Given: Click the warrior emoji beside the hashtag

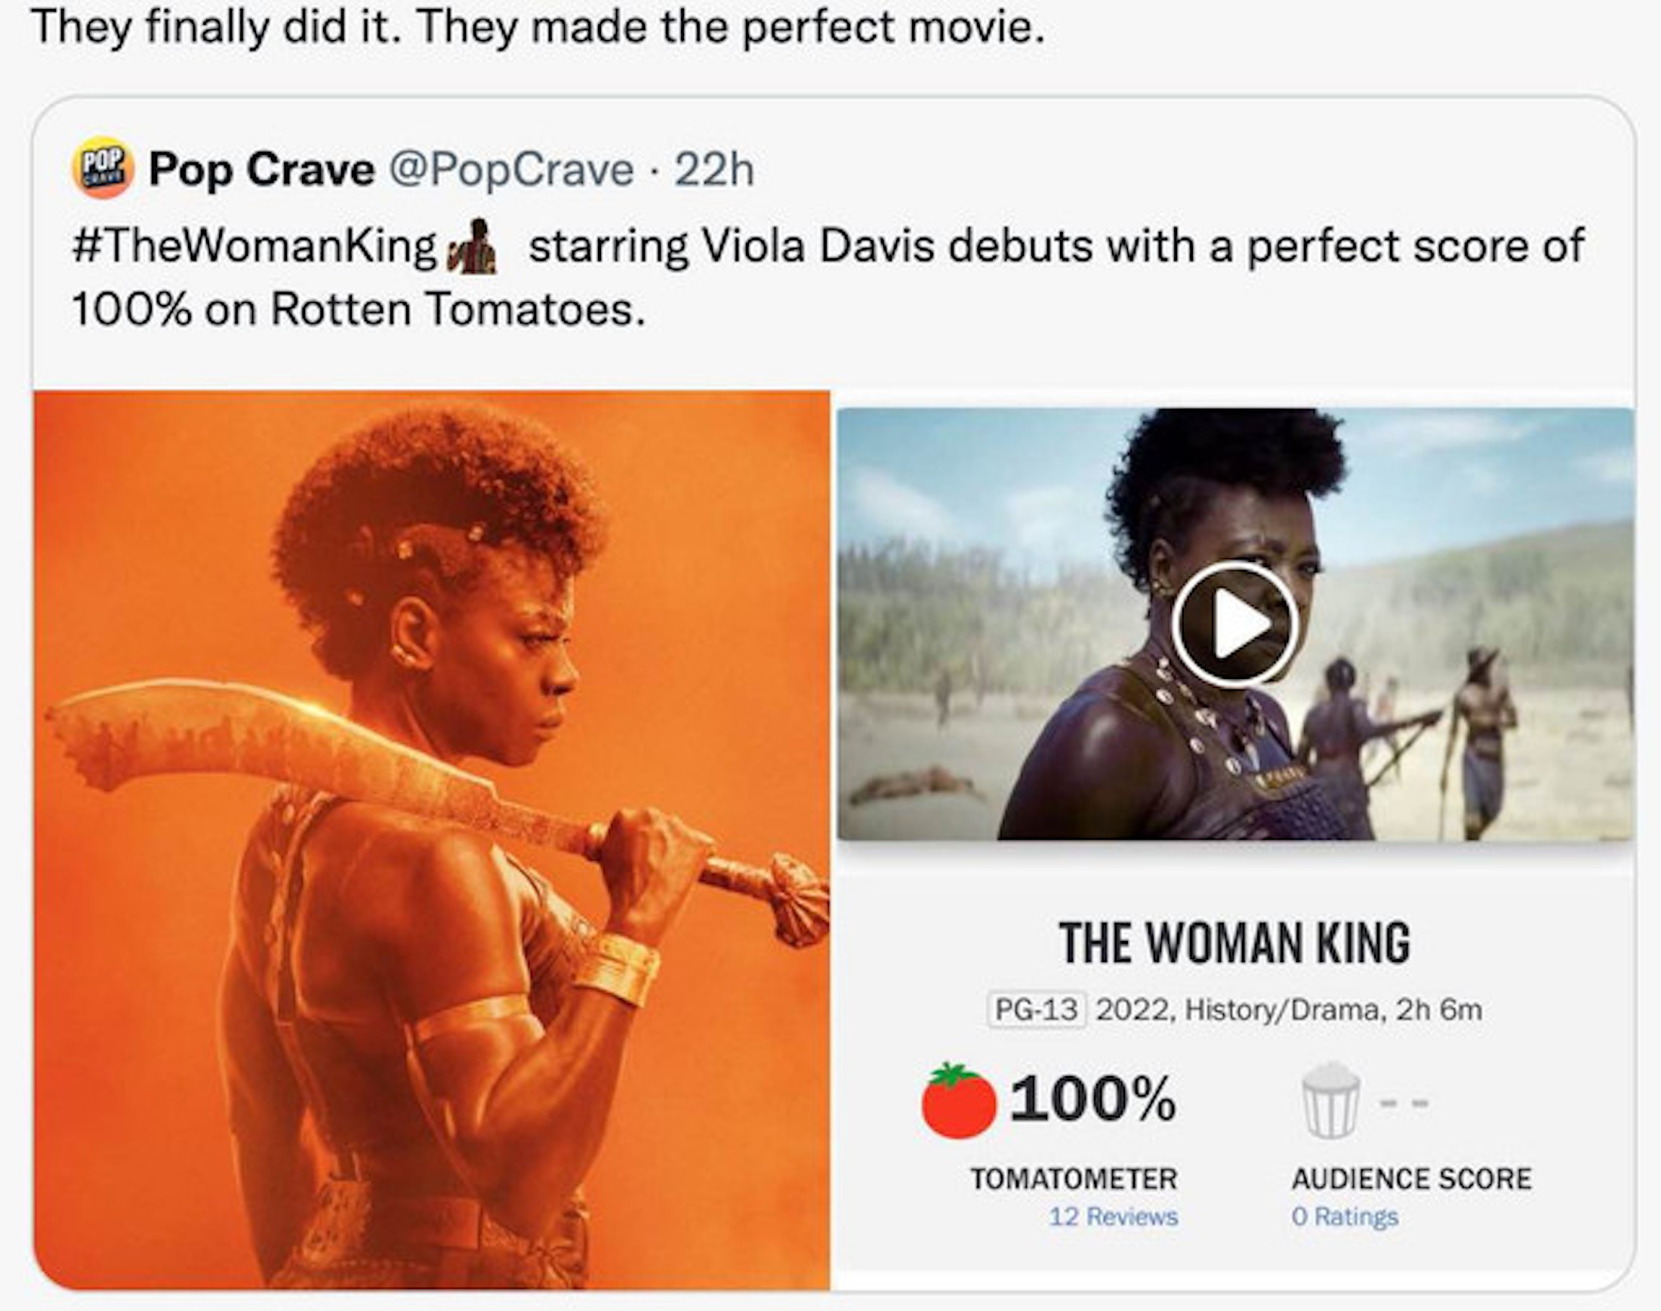Looking at the screenshot, I should click(472, 246).
